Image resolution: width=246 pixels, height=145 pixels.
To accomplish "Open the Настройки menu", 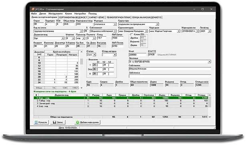I will point(80,14).
